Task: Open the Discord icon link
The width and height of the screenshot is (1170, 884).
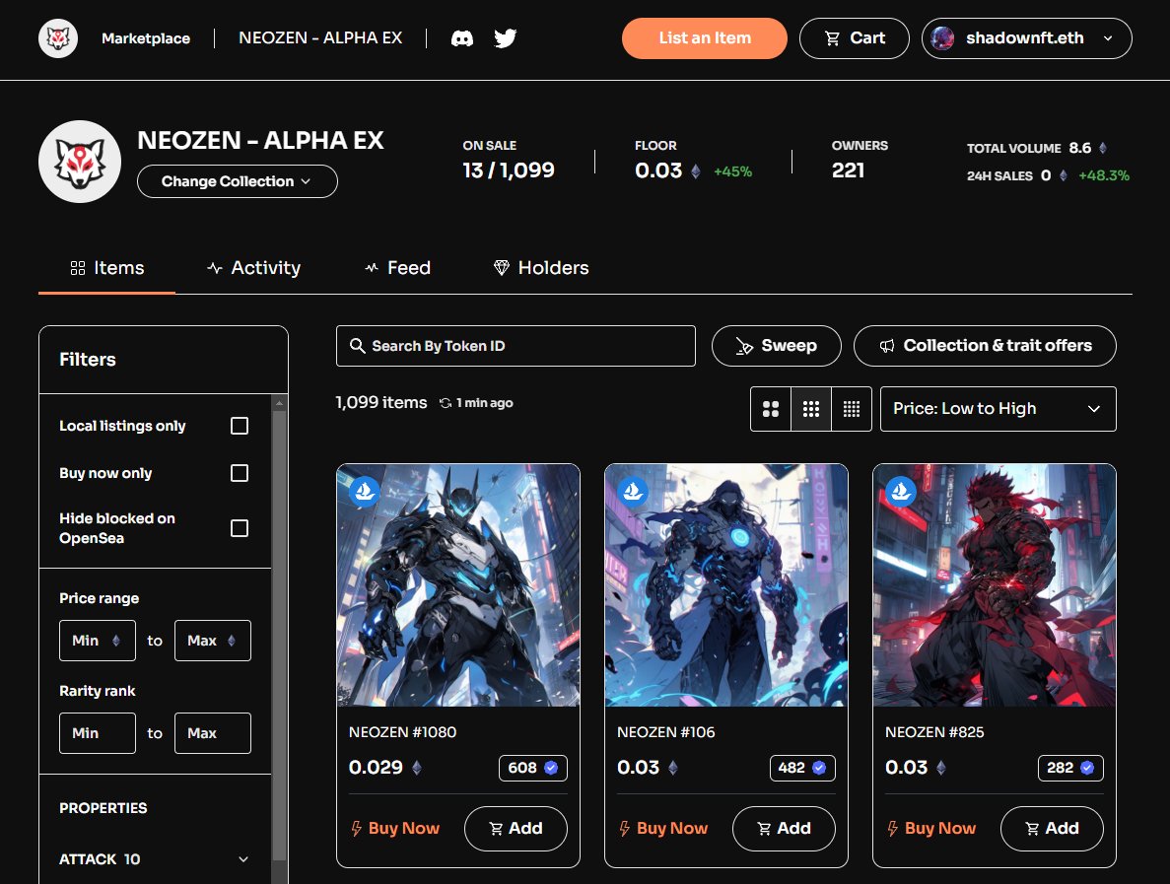Action: tap(462, 38)
